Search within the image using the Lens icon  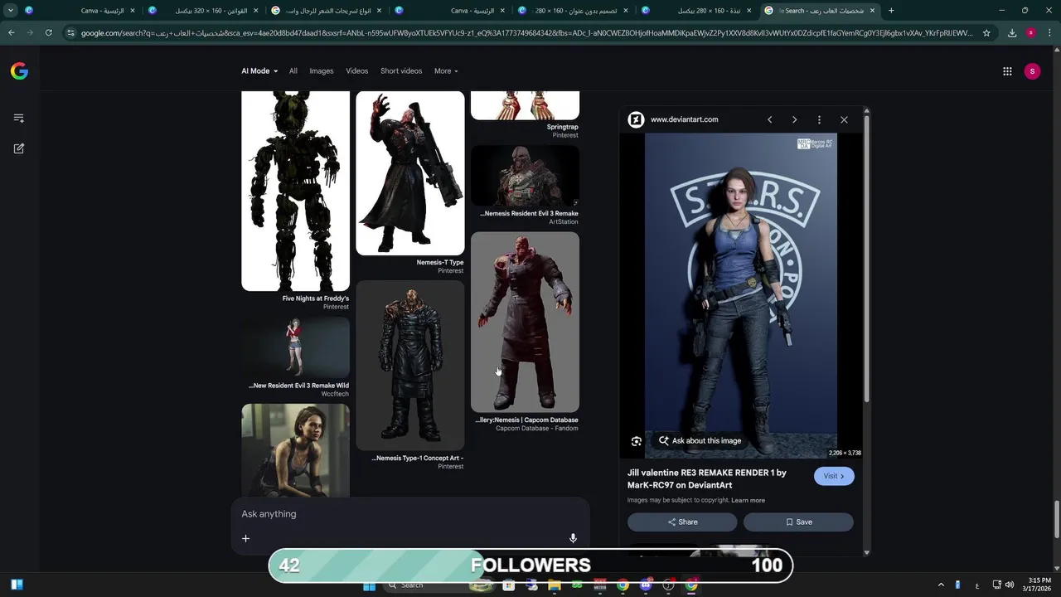click(x=636, y=441)
